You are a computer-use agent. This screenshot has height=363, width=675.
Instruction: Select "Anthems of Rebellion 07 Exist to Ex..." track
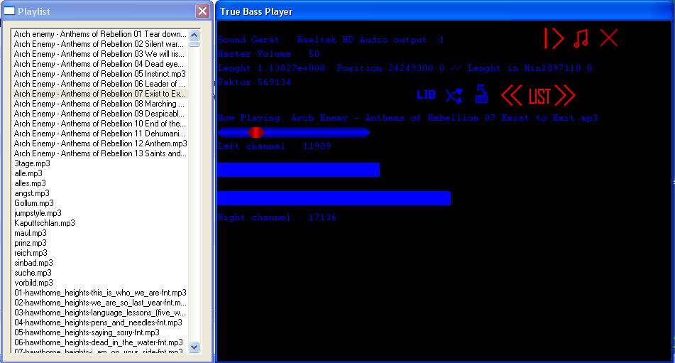coord(100,94)
